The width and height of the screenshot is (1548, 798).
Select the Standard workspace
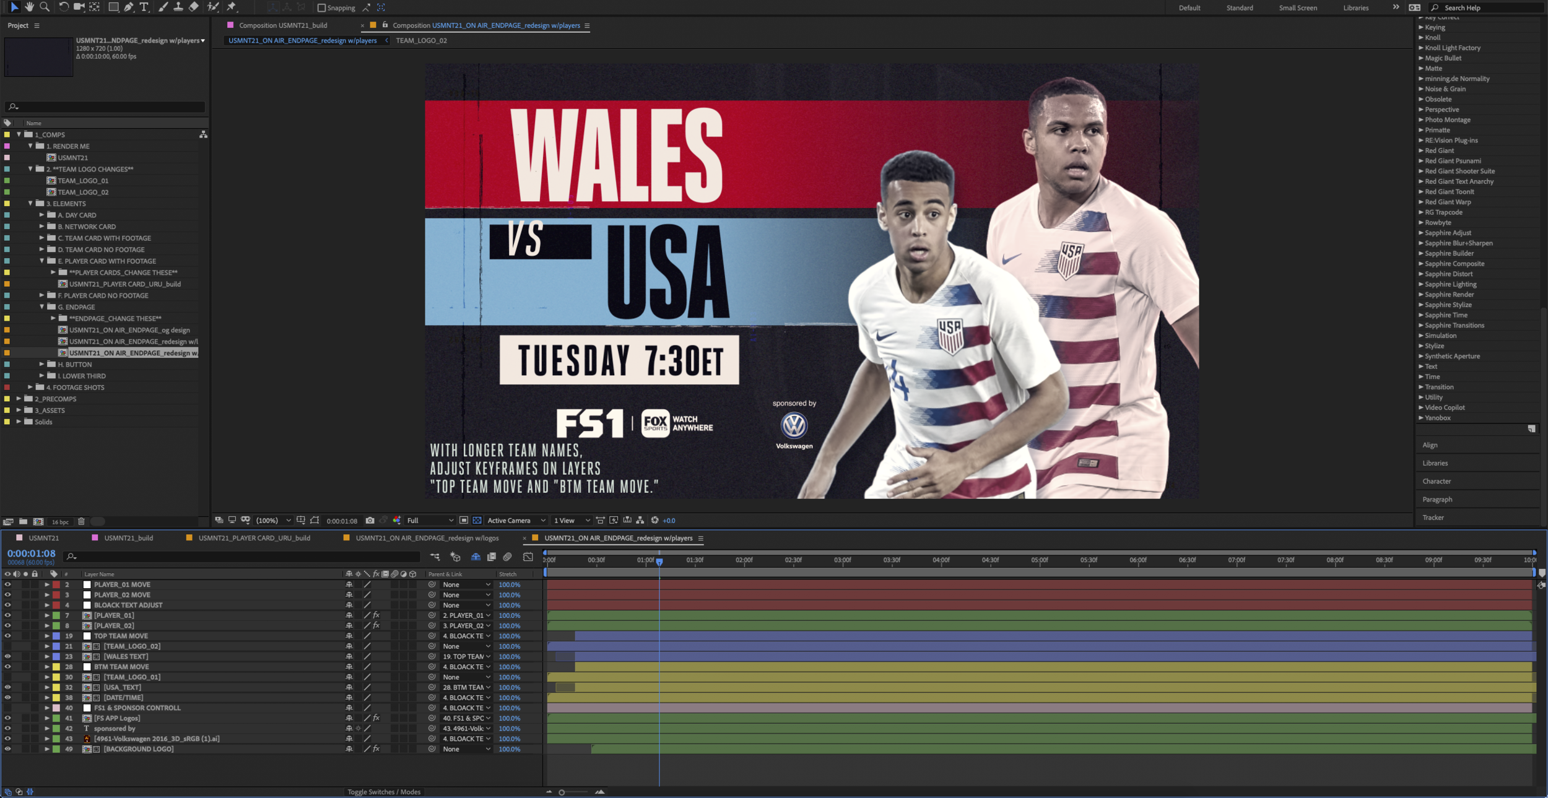coord(1239,8)
